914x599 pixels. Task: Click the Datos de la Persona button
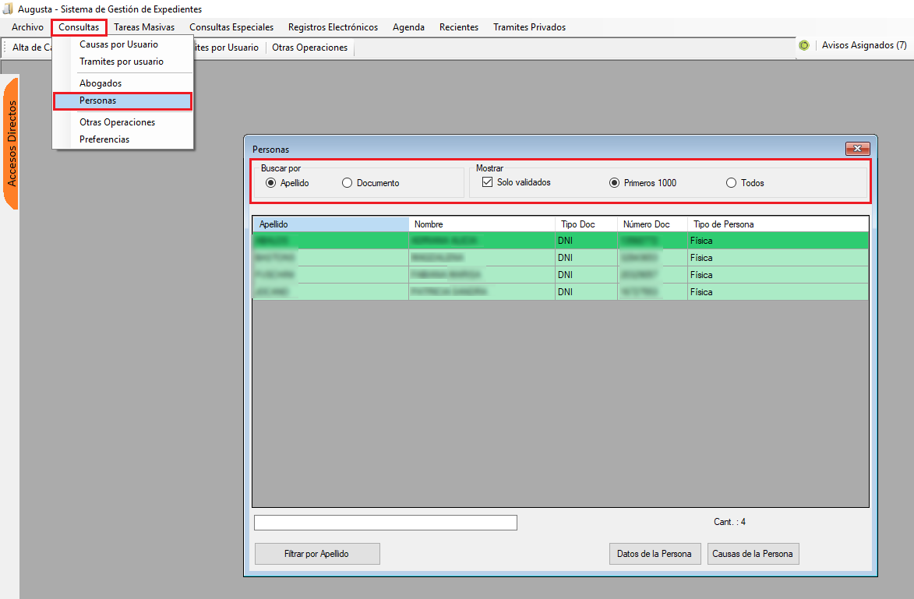click(654, 554)
